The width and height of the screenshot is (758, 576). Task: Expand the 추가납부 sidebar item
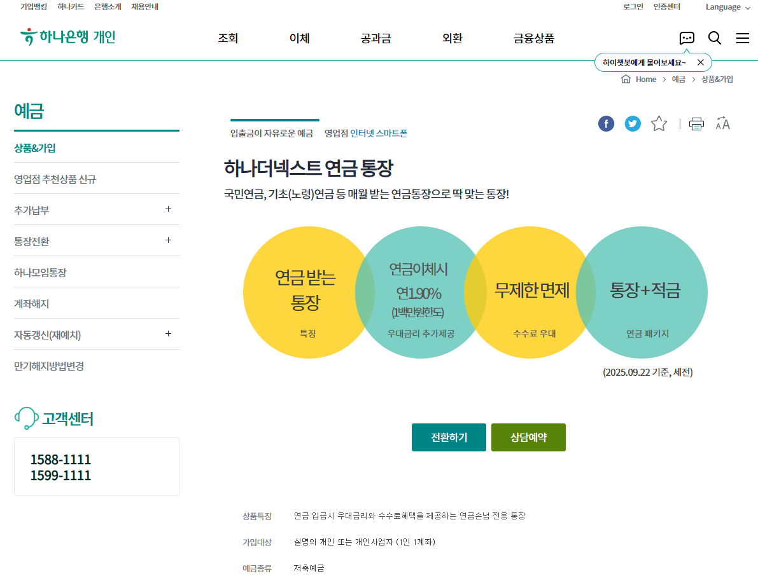tap(168, 209)
